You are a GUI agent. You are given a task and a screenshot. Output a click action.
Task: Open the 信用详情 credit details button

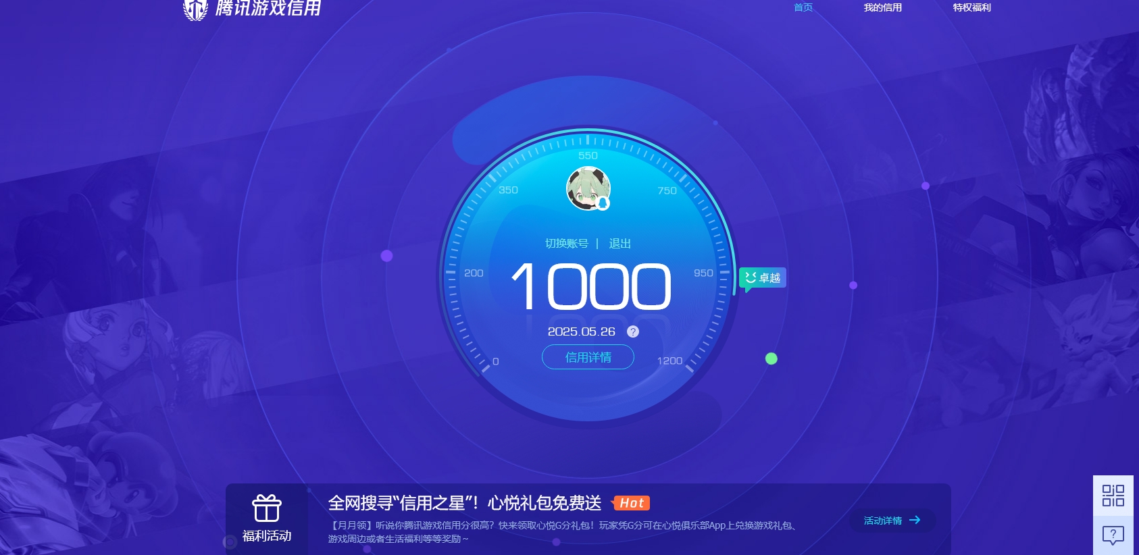588,357
